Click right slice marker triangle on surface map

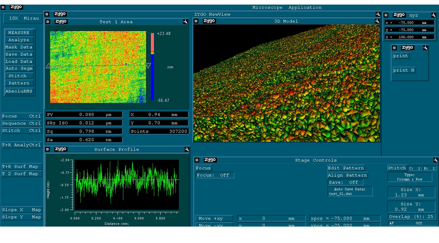[148, 65]
